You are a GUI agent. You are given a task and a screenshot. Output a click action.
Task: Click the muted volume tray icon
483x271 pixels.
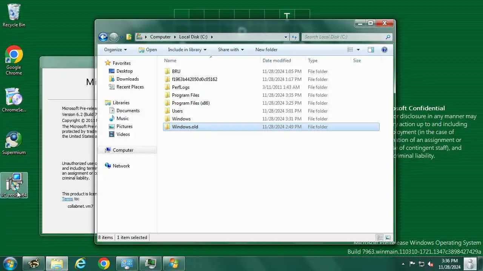pyautogui.click(x=431, y=264)
